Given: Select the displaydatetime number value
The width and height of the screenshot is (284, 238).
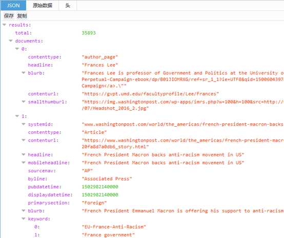Looking at the screenshot, I should coord(100,195).
